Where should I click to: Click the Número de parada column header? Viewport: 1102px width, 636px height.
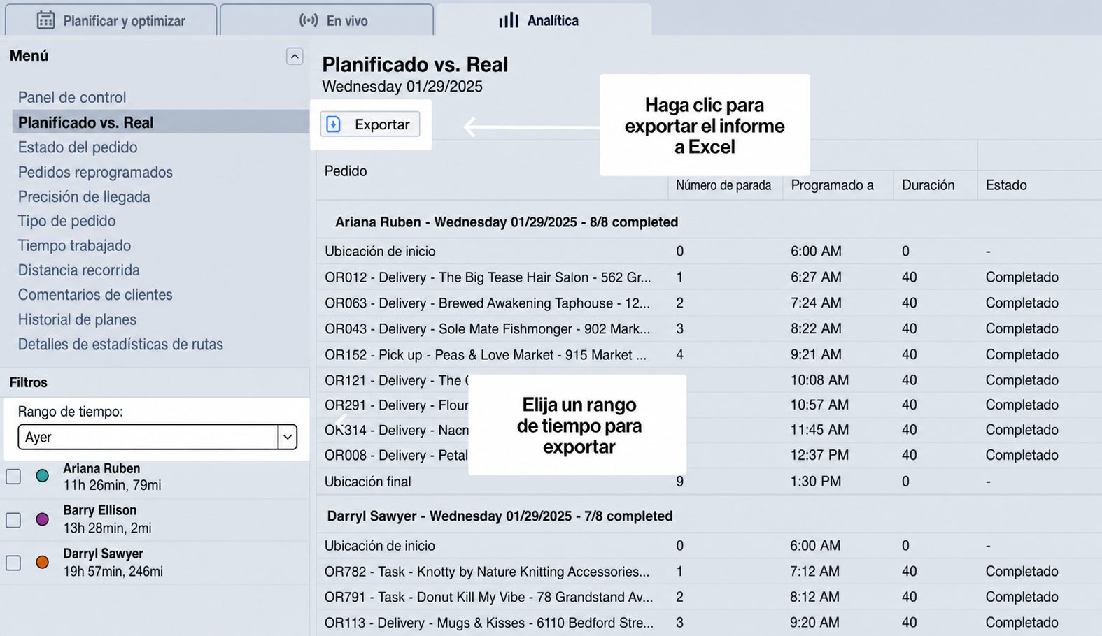[x=723, y=185]
